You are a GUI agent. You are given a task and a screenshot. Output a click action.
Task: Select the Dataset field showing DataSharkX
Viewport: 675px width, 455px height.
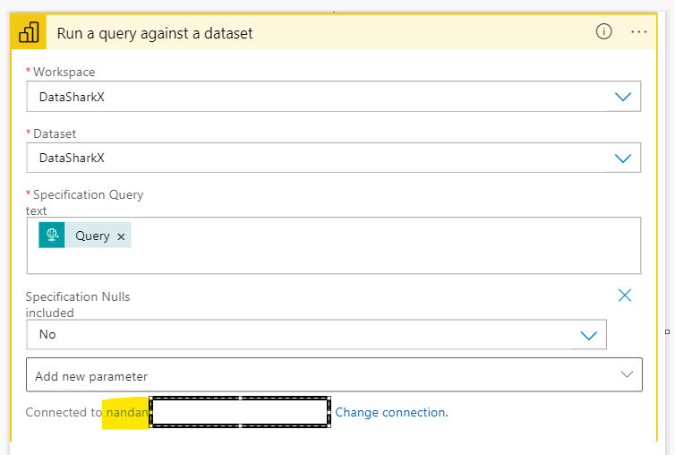[x=313, y=159]
